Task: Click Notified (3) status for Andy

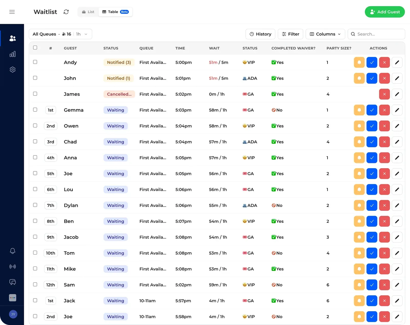Action: (119, 62)
